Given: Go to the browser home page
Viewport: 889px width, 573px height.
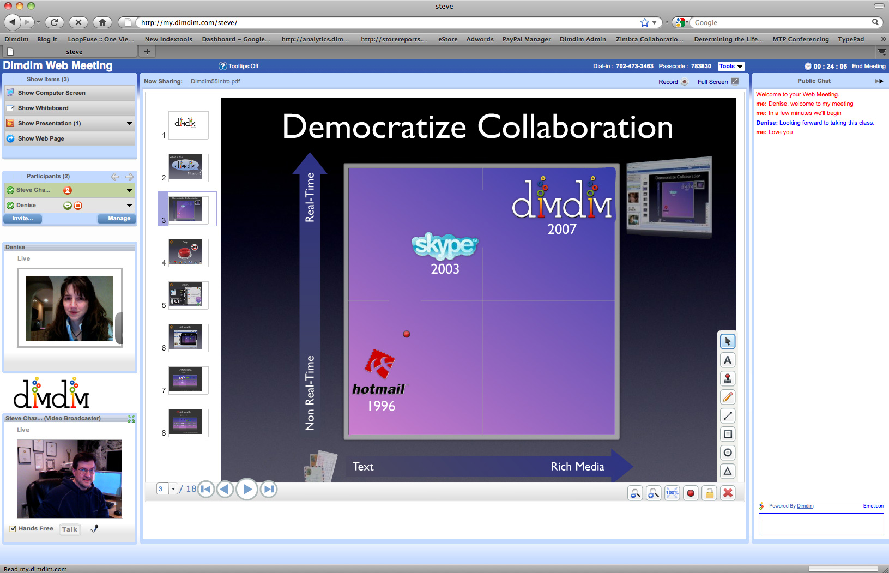Looking at the screenshot, I should pos(102,22).
